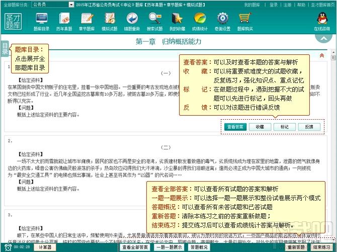The width and height of the screenshot is (337, 252).
Task: Open the 计算器 button
Action: coord(45,247)
